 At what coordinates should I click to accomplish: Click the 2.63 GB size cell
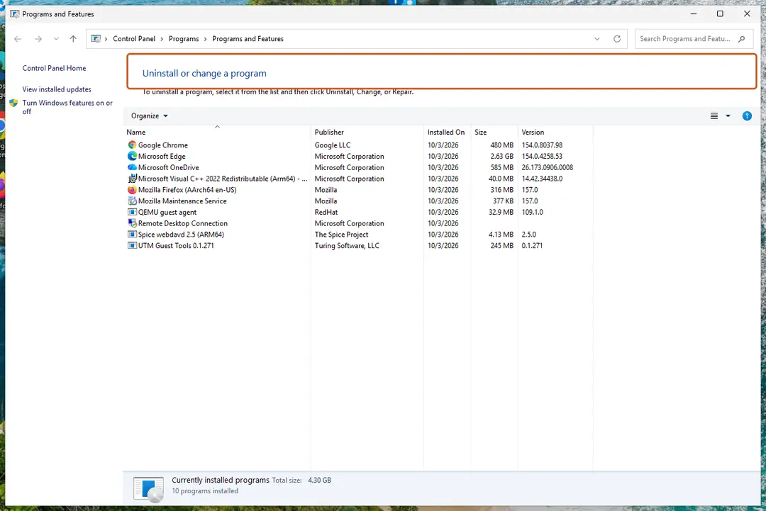click(x=501, y=156)
